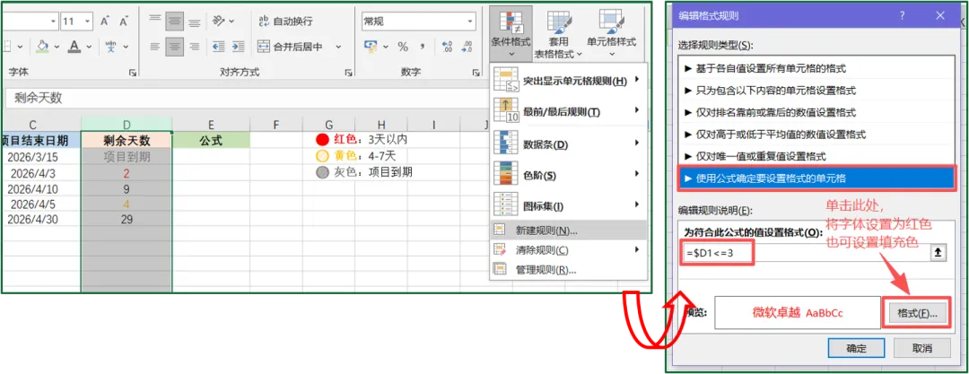The height and width of the screenshot is (374, 969).
Task: Open 数据条 data bars submenu
Action: pyautogui.click(x=568, y=144)
